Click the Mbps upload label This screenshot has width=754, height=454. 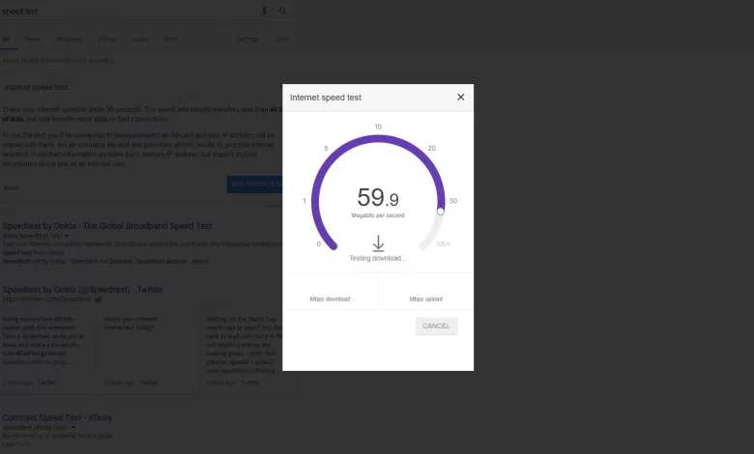[x=426, y=298]
